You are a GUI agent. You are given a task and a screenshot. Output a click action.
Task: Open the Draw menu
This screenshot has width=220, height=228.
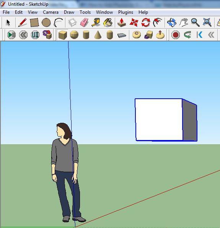point(69,12)
